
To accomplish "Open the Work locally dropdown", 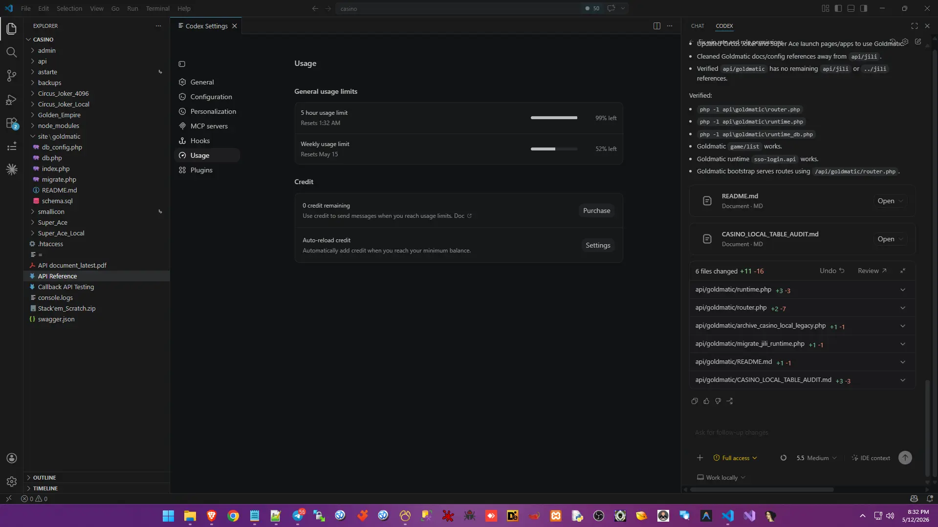I will [x=721, y=477].
